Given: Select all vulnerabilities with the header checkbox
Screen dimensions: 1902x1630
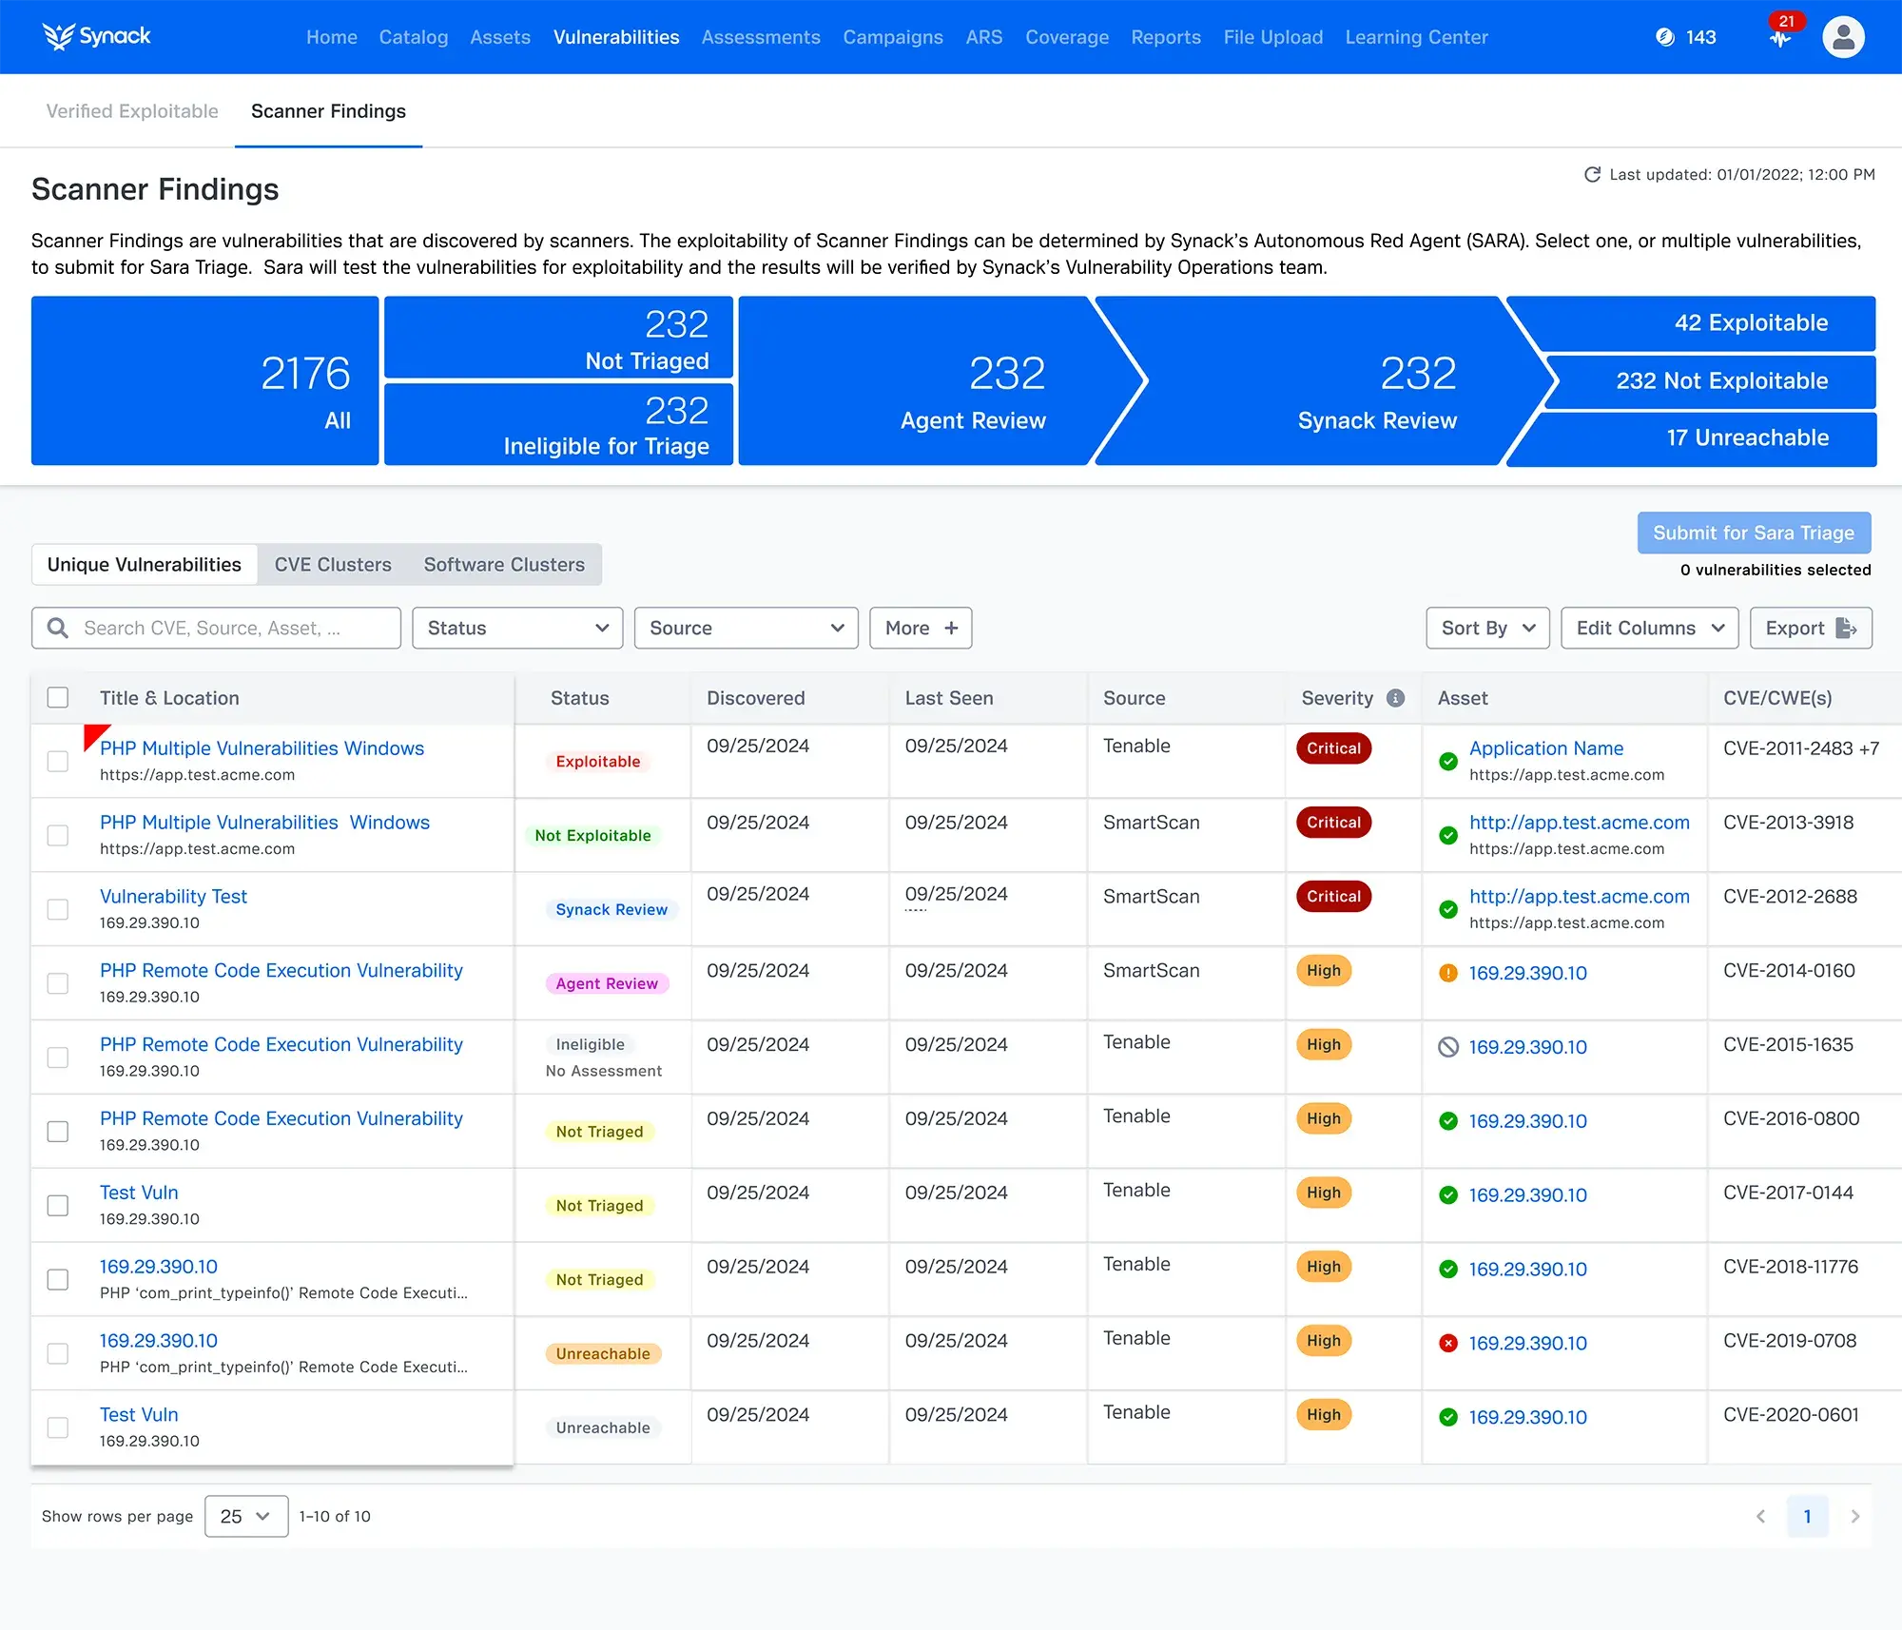Looking at the screenshot, I should [58, 697].
